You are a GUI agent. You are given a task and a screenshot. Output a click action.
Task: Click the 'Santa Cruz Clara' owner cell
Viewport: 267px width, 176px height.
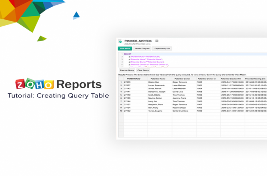click(184, 111)
